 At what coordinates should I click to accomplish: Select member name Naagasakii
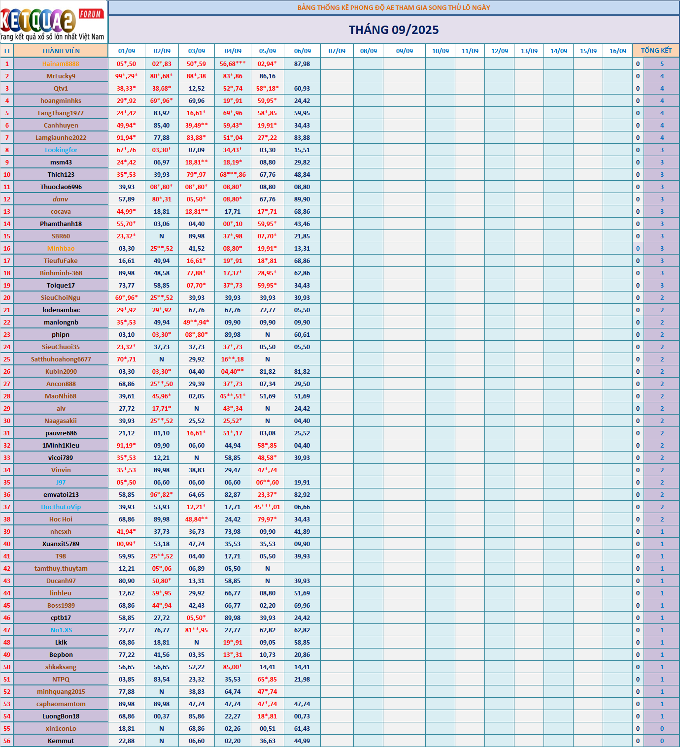(x=61, y=421)
